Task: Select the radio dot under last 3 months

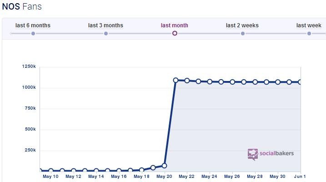Action: point(106,33)
